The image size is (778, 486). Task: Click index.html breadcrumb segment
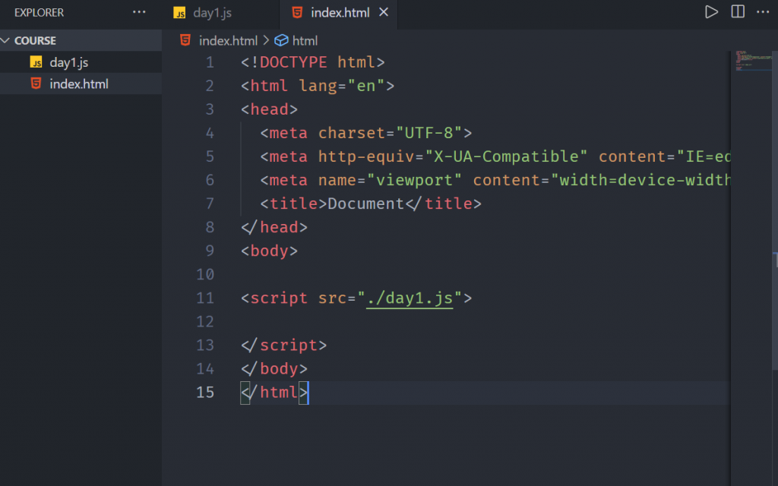point(228,41)
